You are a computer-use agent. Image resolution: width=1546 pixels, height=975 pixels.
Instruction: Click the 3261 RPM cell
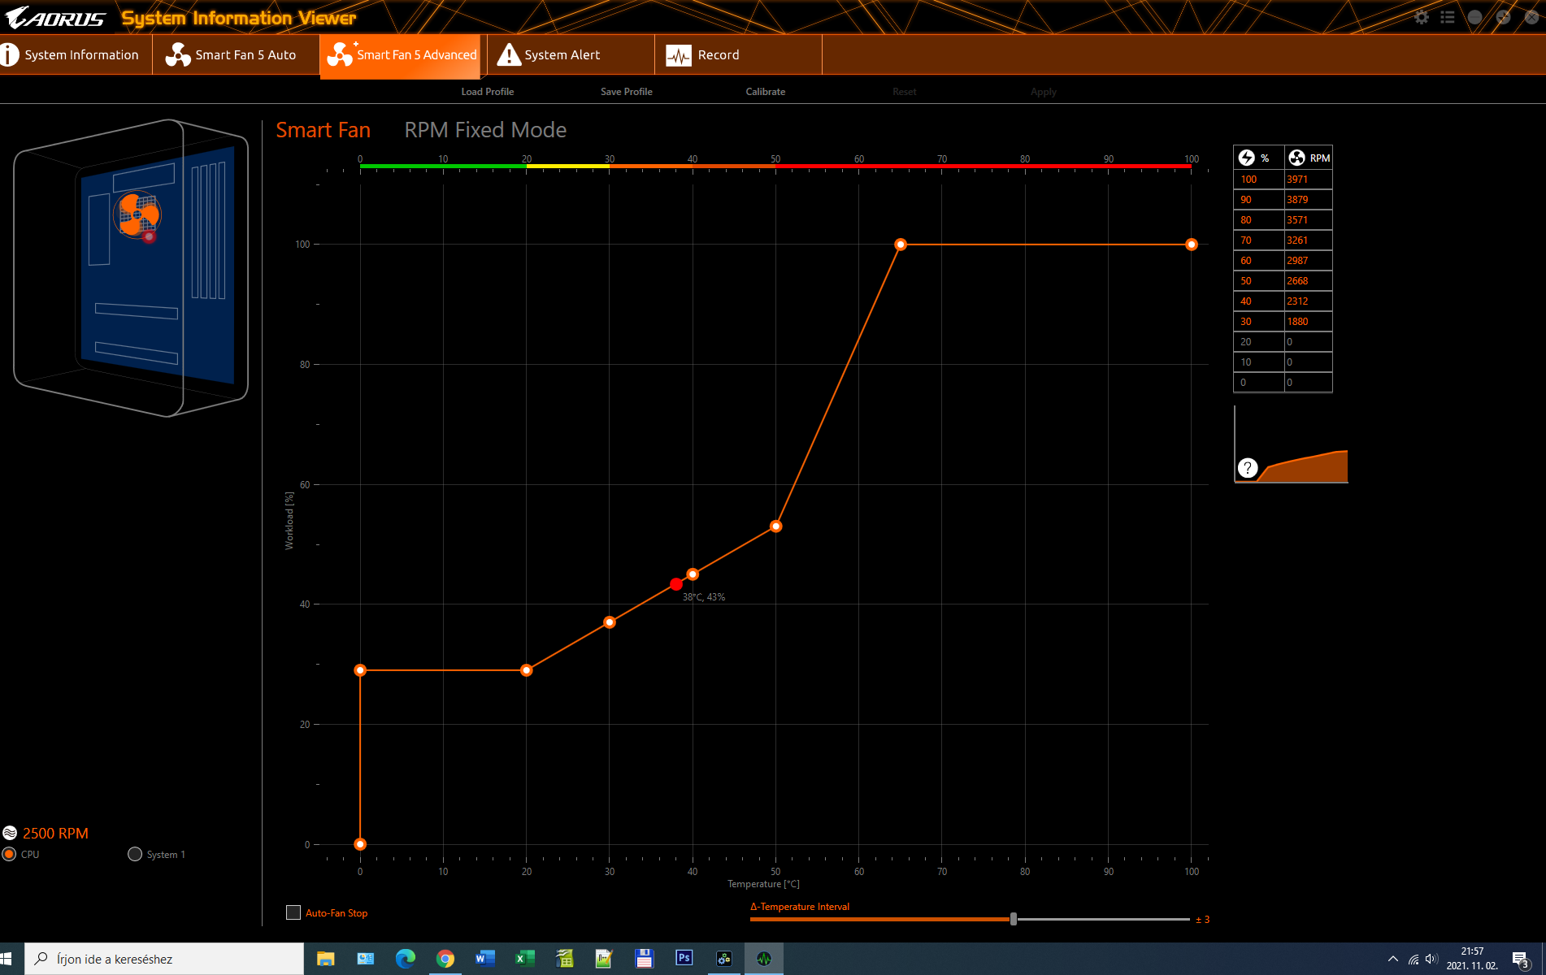1308,240
